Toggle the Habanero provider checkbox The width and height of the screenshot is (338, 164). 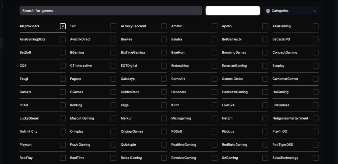tap(215, 92)
